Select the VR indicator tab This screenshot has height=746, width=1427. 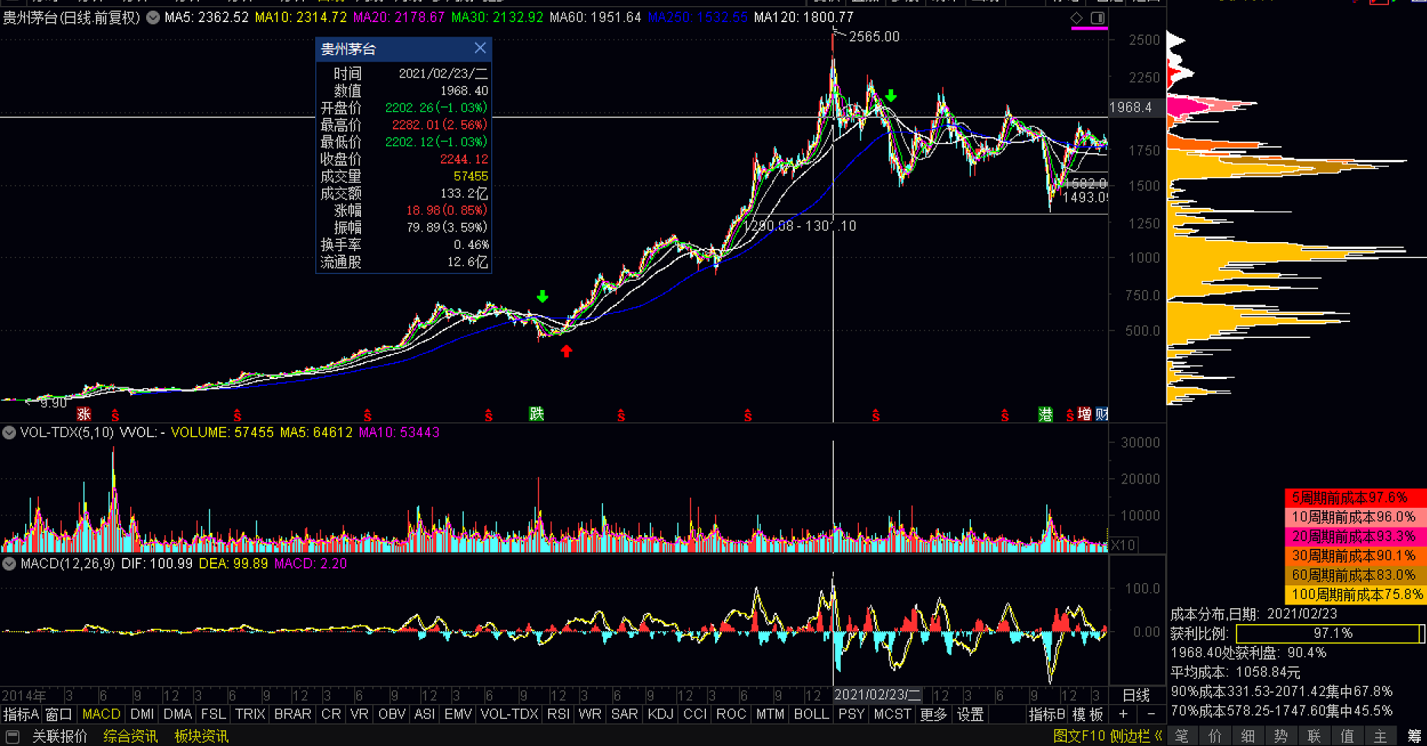[359, 715]
